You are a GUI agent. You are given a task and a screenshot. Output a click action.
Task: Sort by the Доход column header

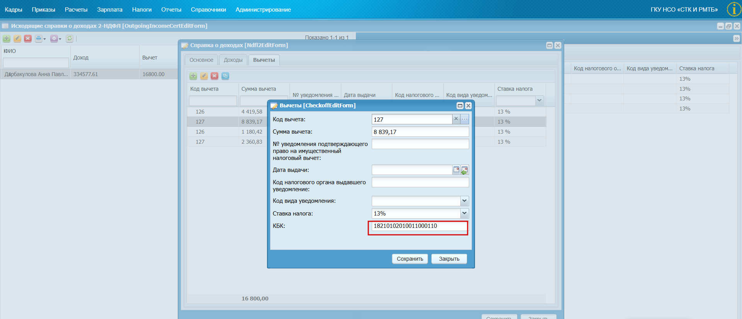click(x=81, y=58)
